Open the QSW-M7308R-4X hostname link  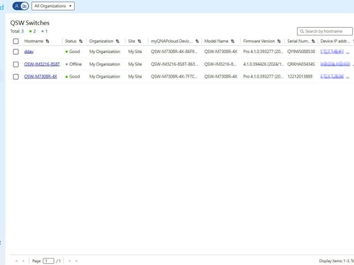pos(40,76)
